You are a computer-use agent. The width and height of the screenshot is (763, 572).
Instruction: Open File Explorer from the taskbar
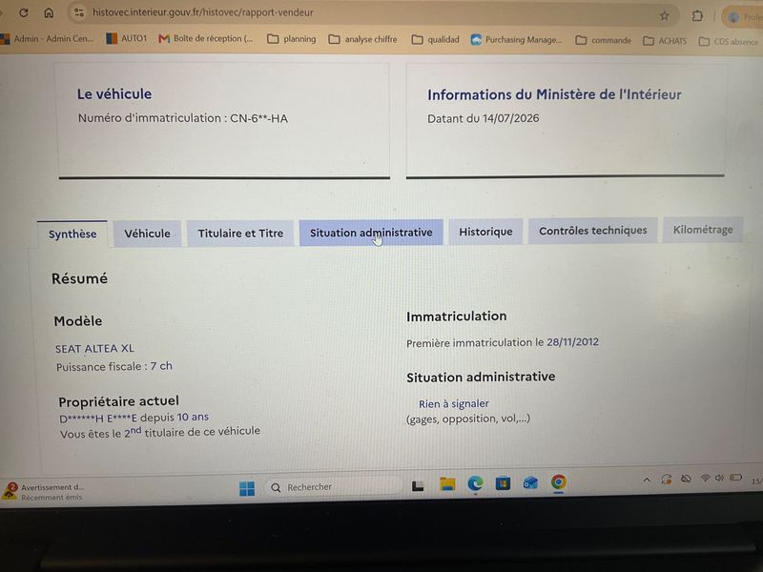pyautogui.click(x=447, y=484)
